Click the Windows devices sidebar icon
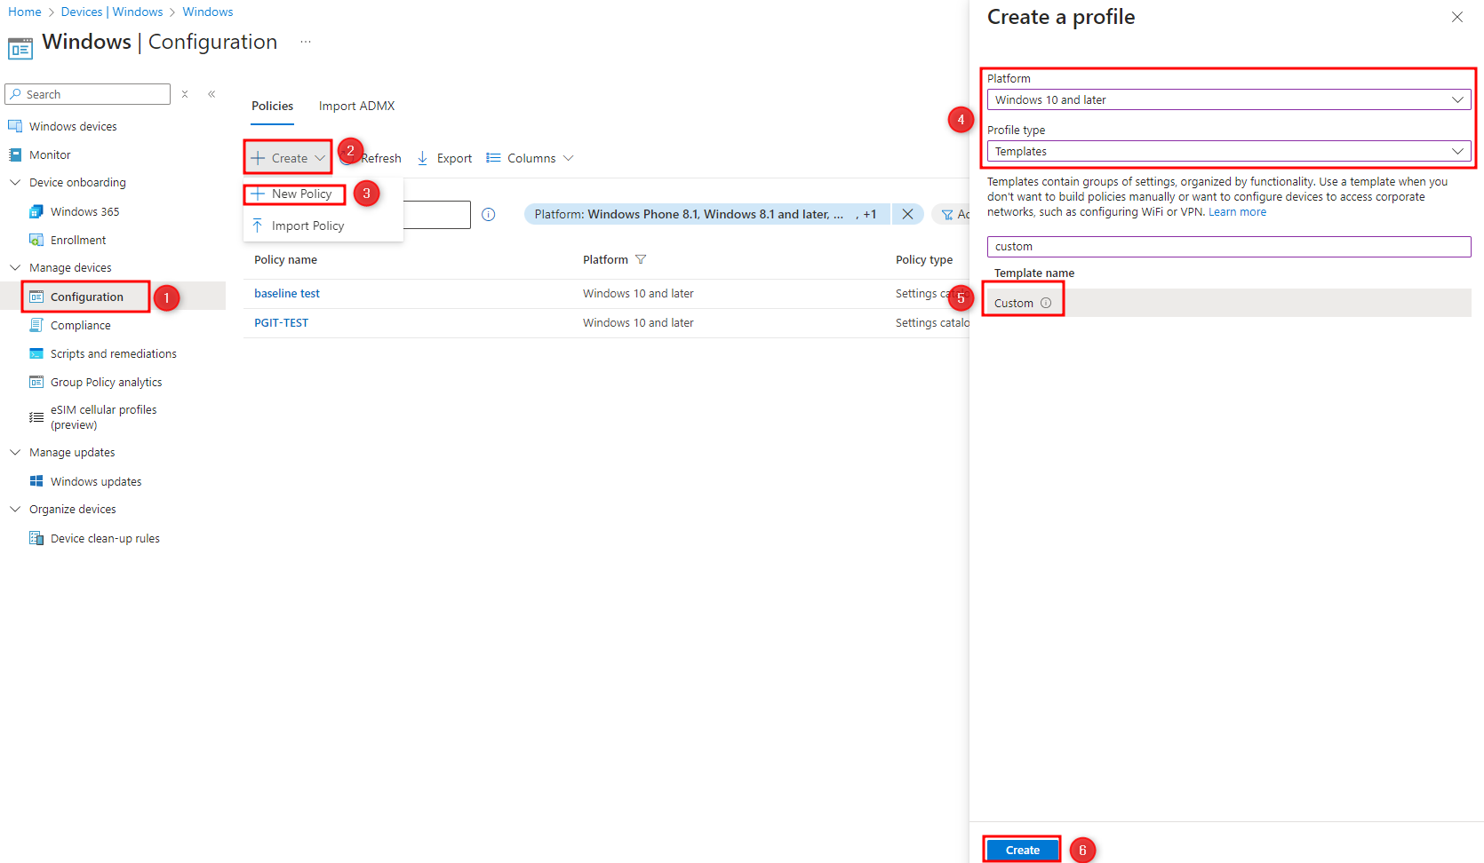 click(x=15, y=126)
